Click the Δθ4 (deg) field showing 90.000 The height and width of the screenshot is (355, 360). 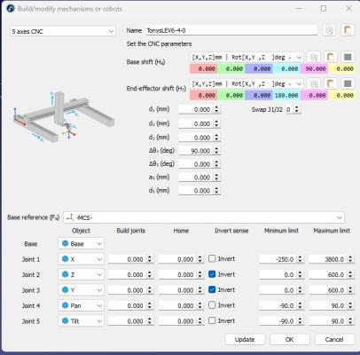click(x=196, y=151)
